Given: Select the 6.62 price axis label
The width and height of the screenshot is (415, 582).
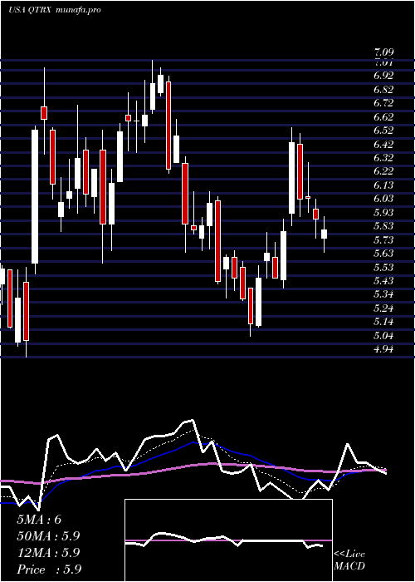Looking at the screenshot, I should [383, 117].
